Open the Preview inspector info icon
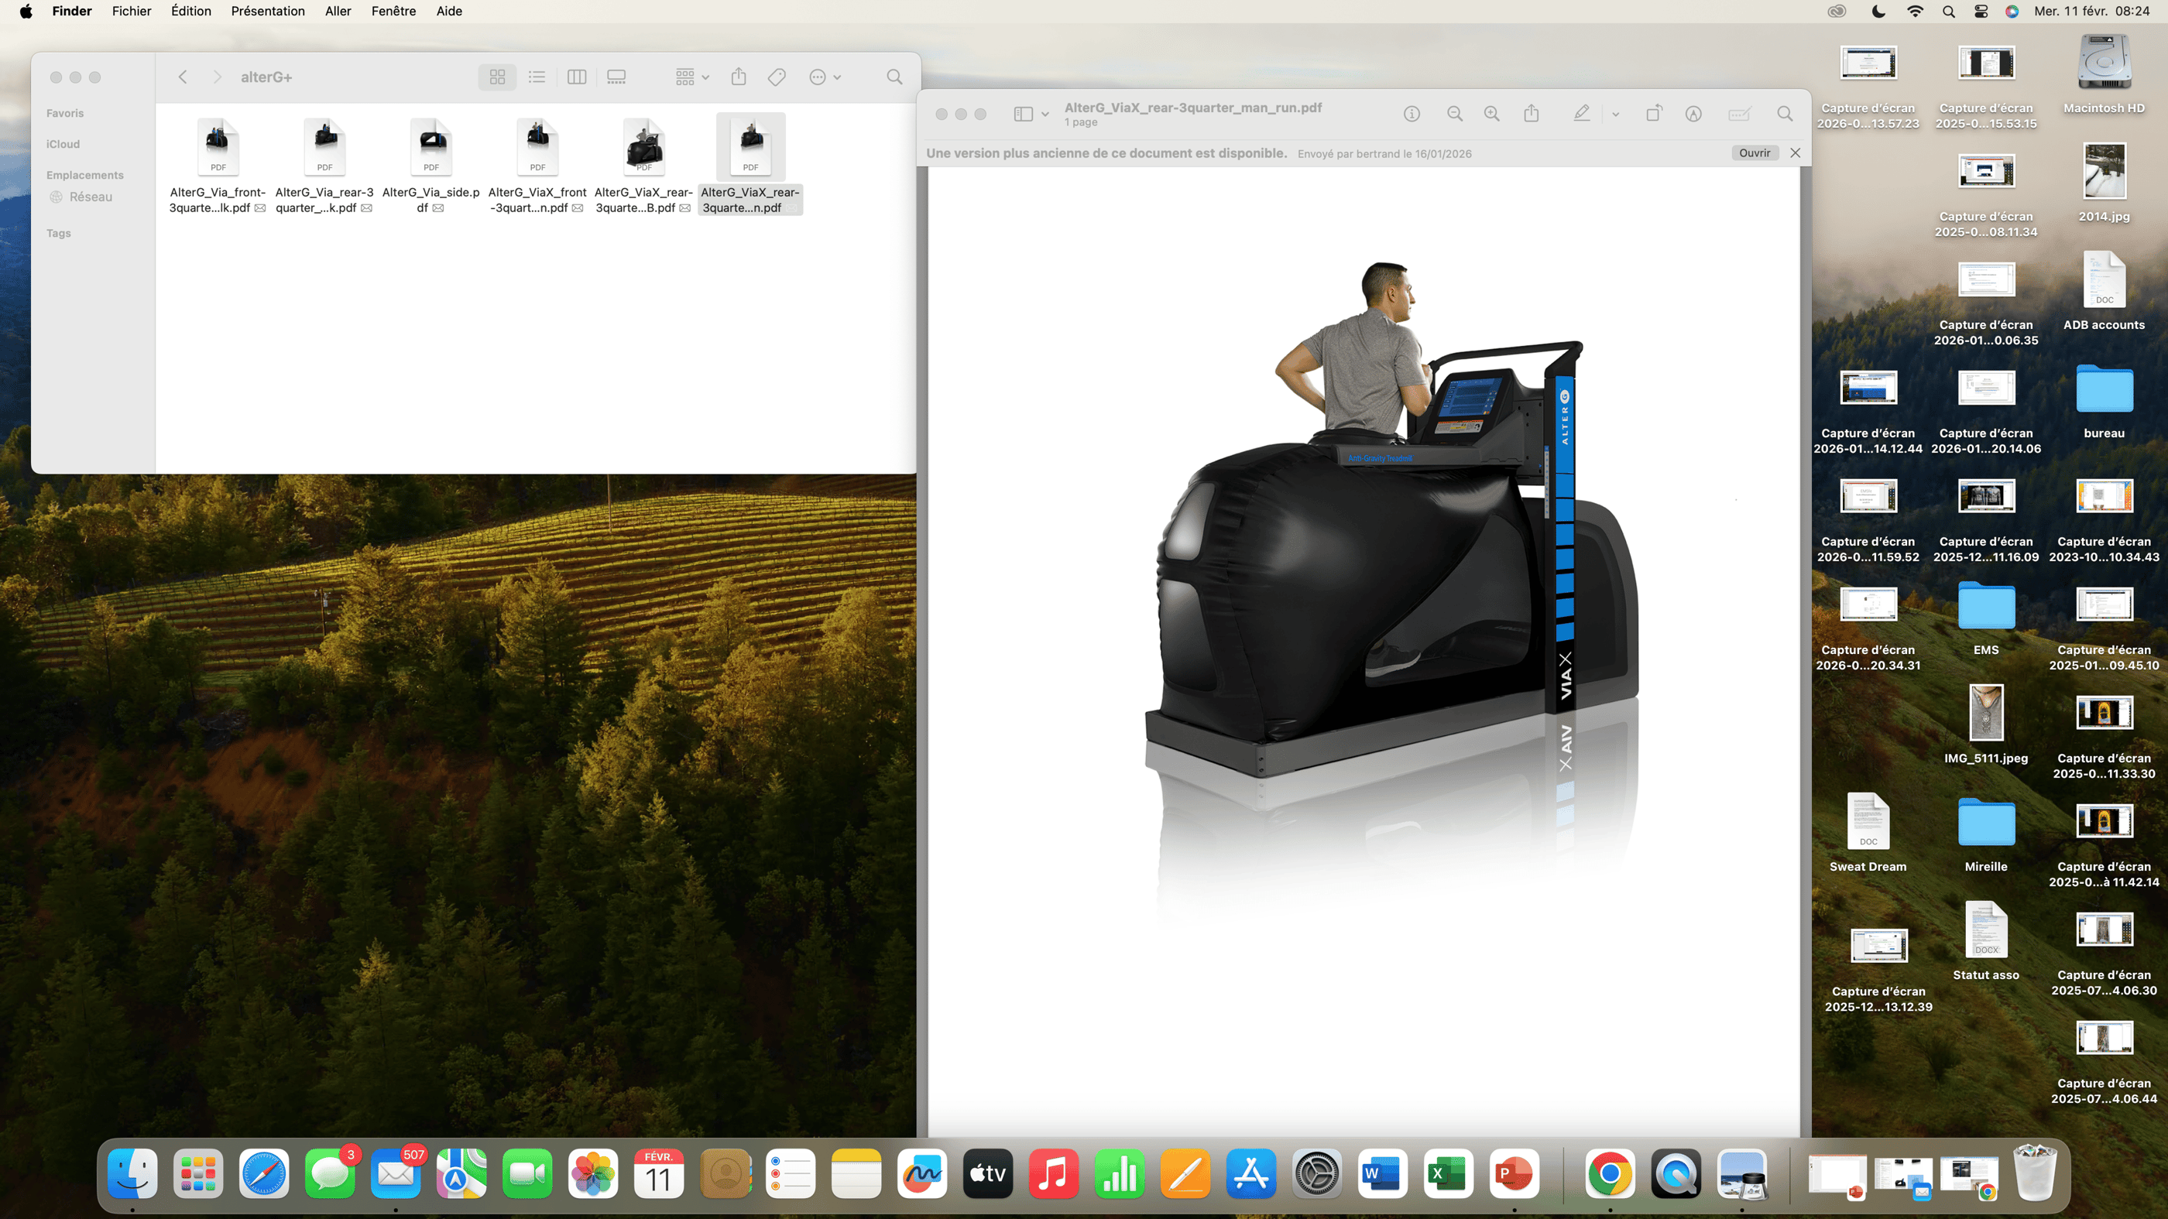This screenshot has height=1219, width=2168. click(x=1412, y=114)
